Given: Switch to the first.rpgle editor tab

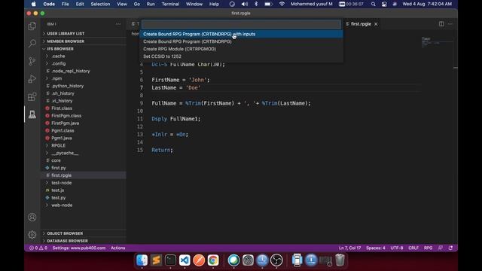Looking at the screenshot, I should pos(360,24).
